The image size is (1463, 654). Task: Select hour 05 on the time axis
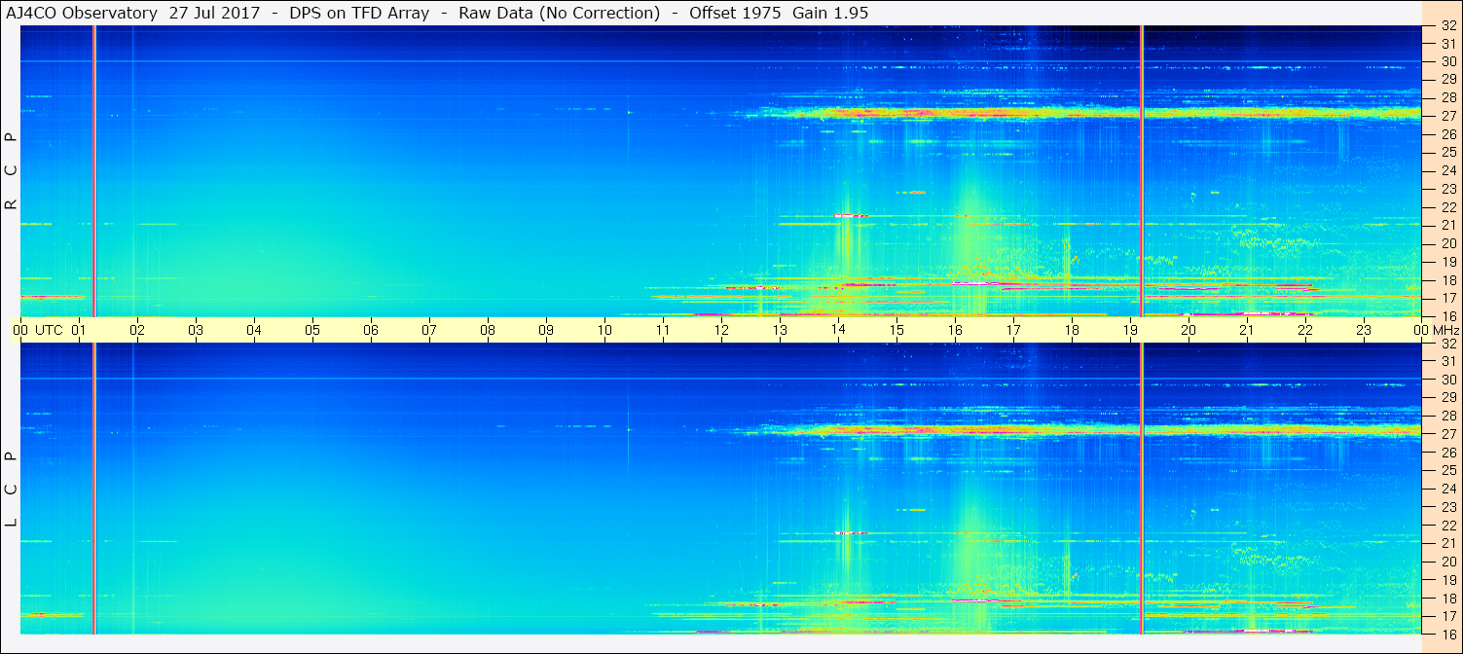click(x=312, y=330)
